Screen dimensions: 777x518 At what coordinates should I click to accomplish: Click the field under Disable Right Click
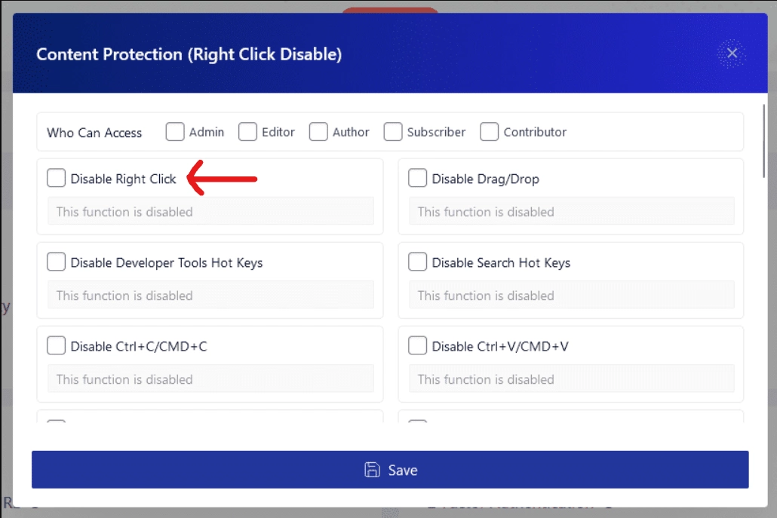point(211,212)
